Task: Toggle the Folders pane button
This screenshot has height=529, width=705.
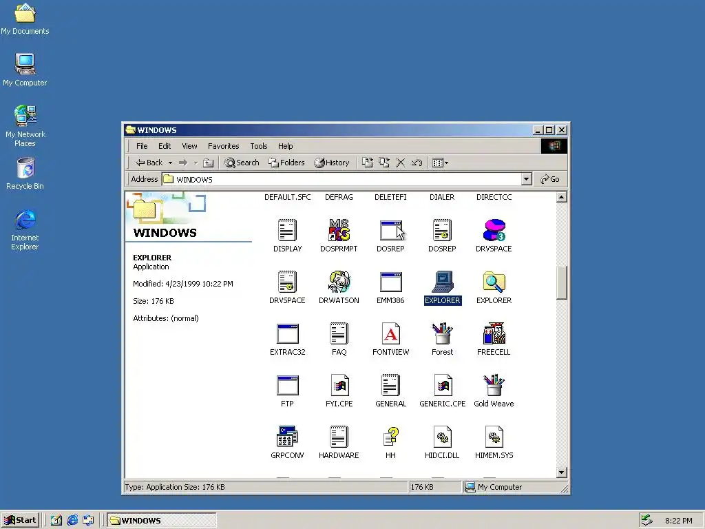Action: tap(286, 163)
